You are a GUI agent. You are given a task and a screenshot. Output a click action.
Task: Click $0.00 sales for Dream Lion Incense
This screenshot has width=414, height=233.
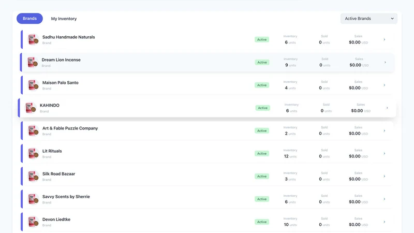(x=359, y=65)
